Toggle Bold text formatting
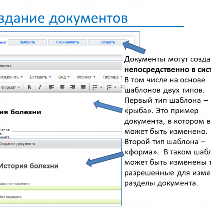Screen dimensions: 211x211 click(30, 87)
